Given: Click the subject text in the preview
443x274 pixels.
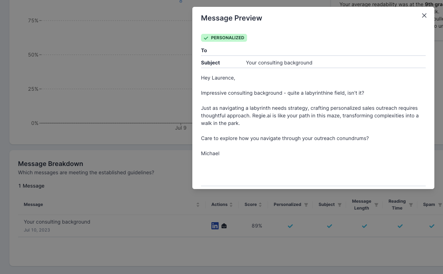Looking at the screenshot, I should pos(279,63).
